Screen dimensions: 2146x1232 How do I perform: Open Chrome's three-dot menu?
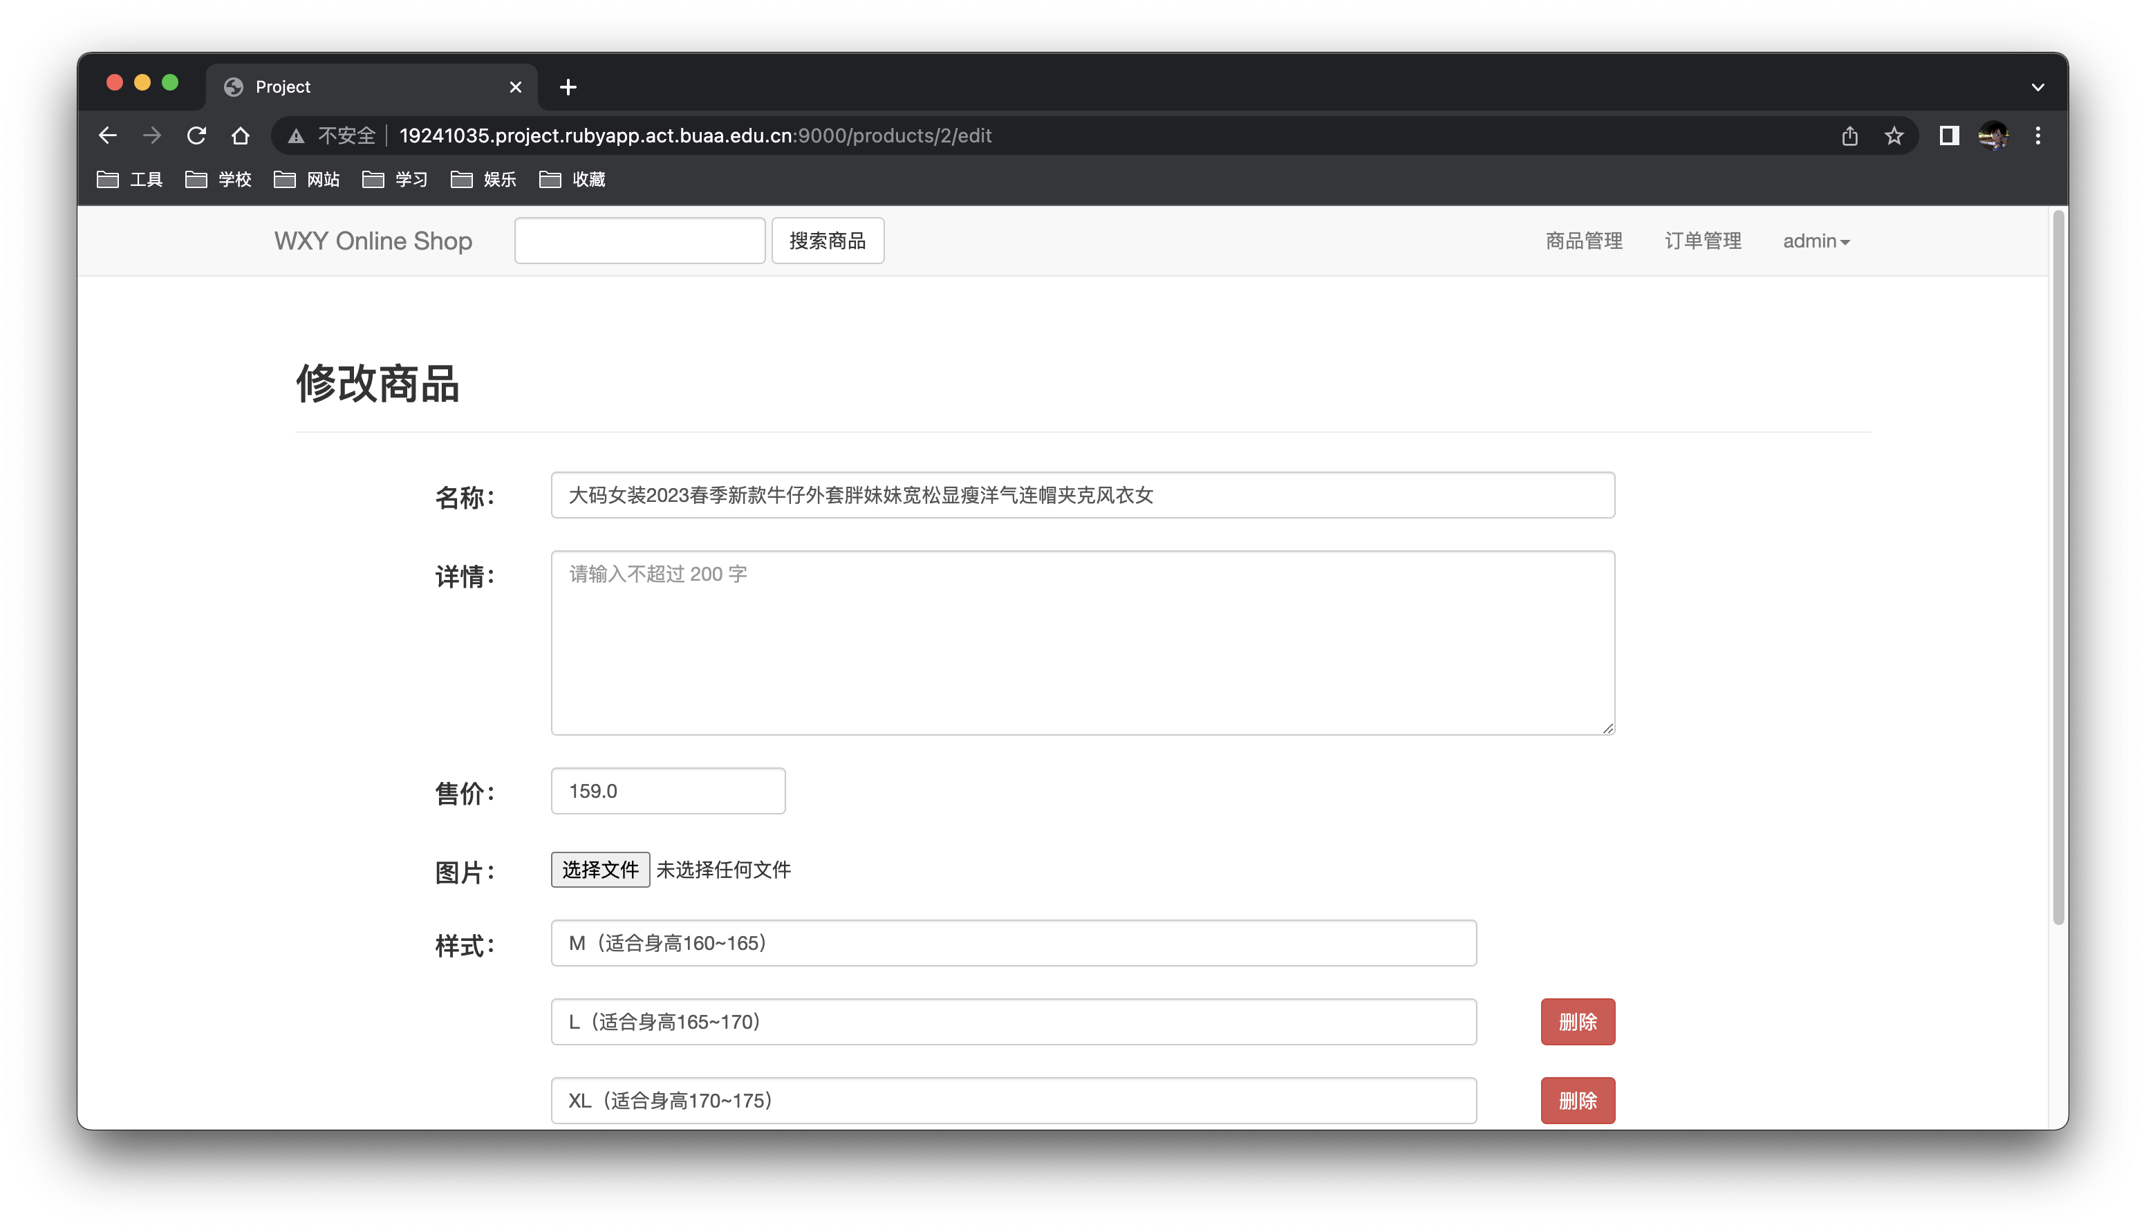(2037, 136)
